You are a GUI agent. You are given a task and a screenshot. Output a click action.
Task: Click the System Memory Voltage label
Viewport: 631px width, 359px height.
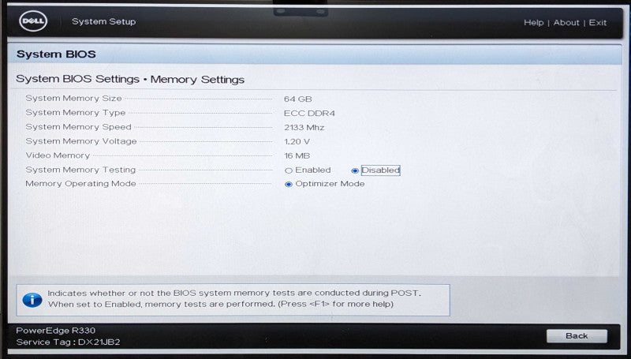click(81, 141)
